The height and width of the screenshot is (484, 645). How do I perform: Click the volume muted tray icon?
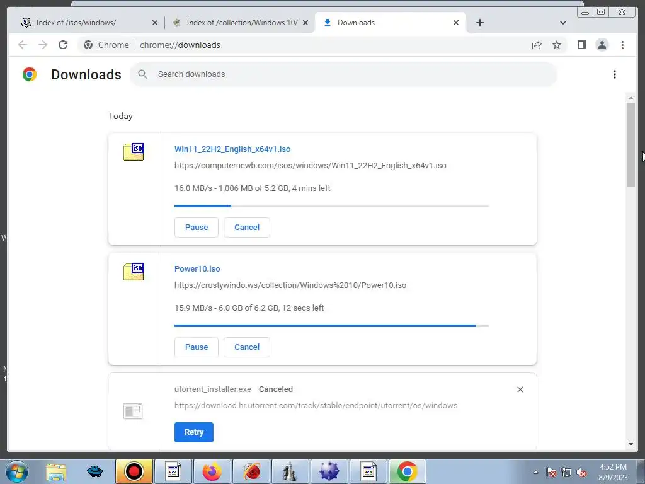[581, 473]
